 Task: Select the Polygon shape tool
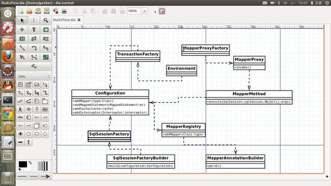[34, 39]
